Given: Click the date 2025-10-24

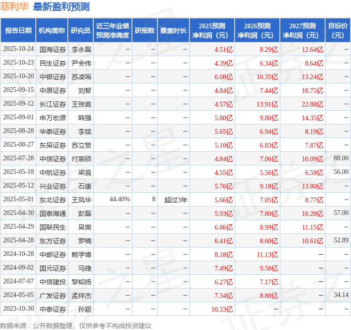Looking at the screenshot, I should tap(18, 49).
